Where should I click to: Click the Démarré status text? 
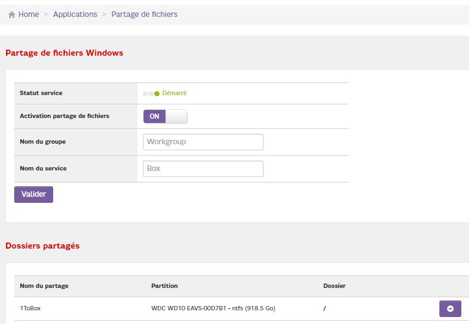tap(174, 93)
